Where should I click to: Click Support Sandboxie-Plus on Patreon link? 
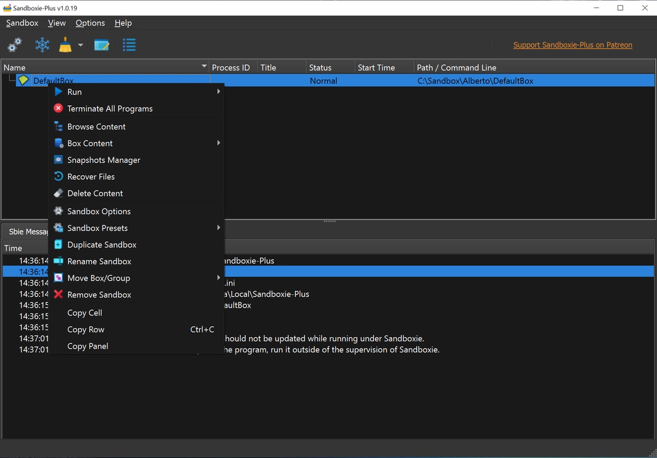point(572,45)
